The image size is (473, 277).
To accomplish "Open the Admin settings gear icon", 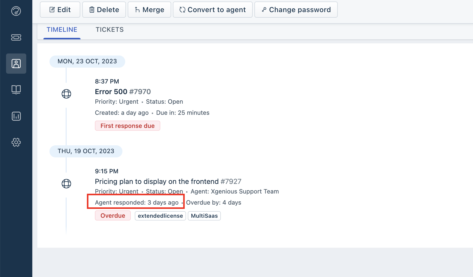I will tap(16, 142).
